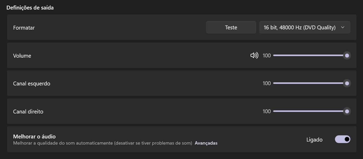Screen dimensions: 363x159
Task: Click the Canal esquerdo value 100
Action: click(267, 83)
